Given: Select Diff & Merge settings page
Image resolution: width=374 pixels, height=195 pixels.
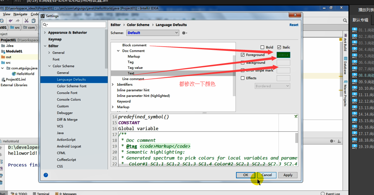Looking at the screenshot, I should click(x=67, y=120).
